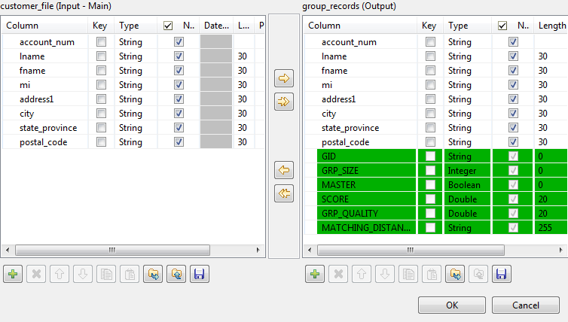The height and width of the screenshot is (322, 568).
Task: Click the copy selected columns to output arrow
Action: (284, 78)
